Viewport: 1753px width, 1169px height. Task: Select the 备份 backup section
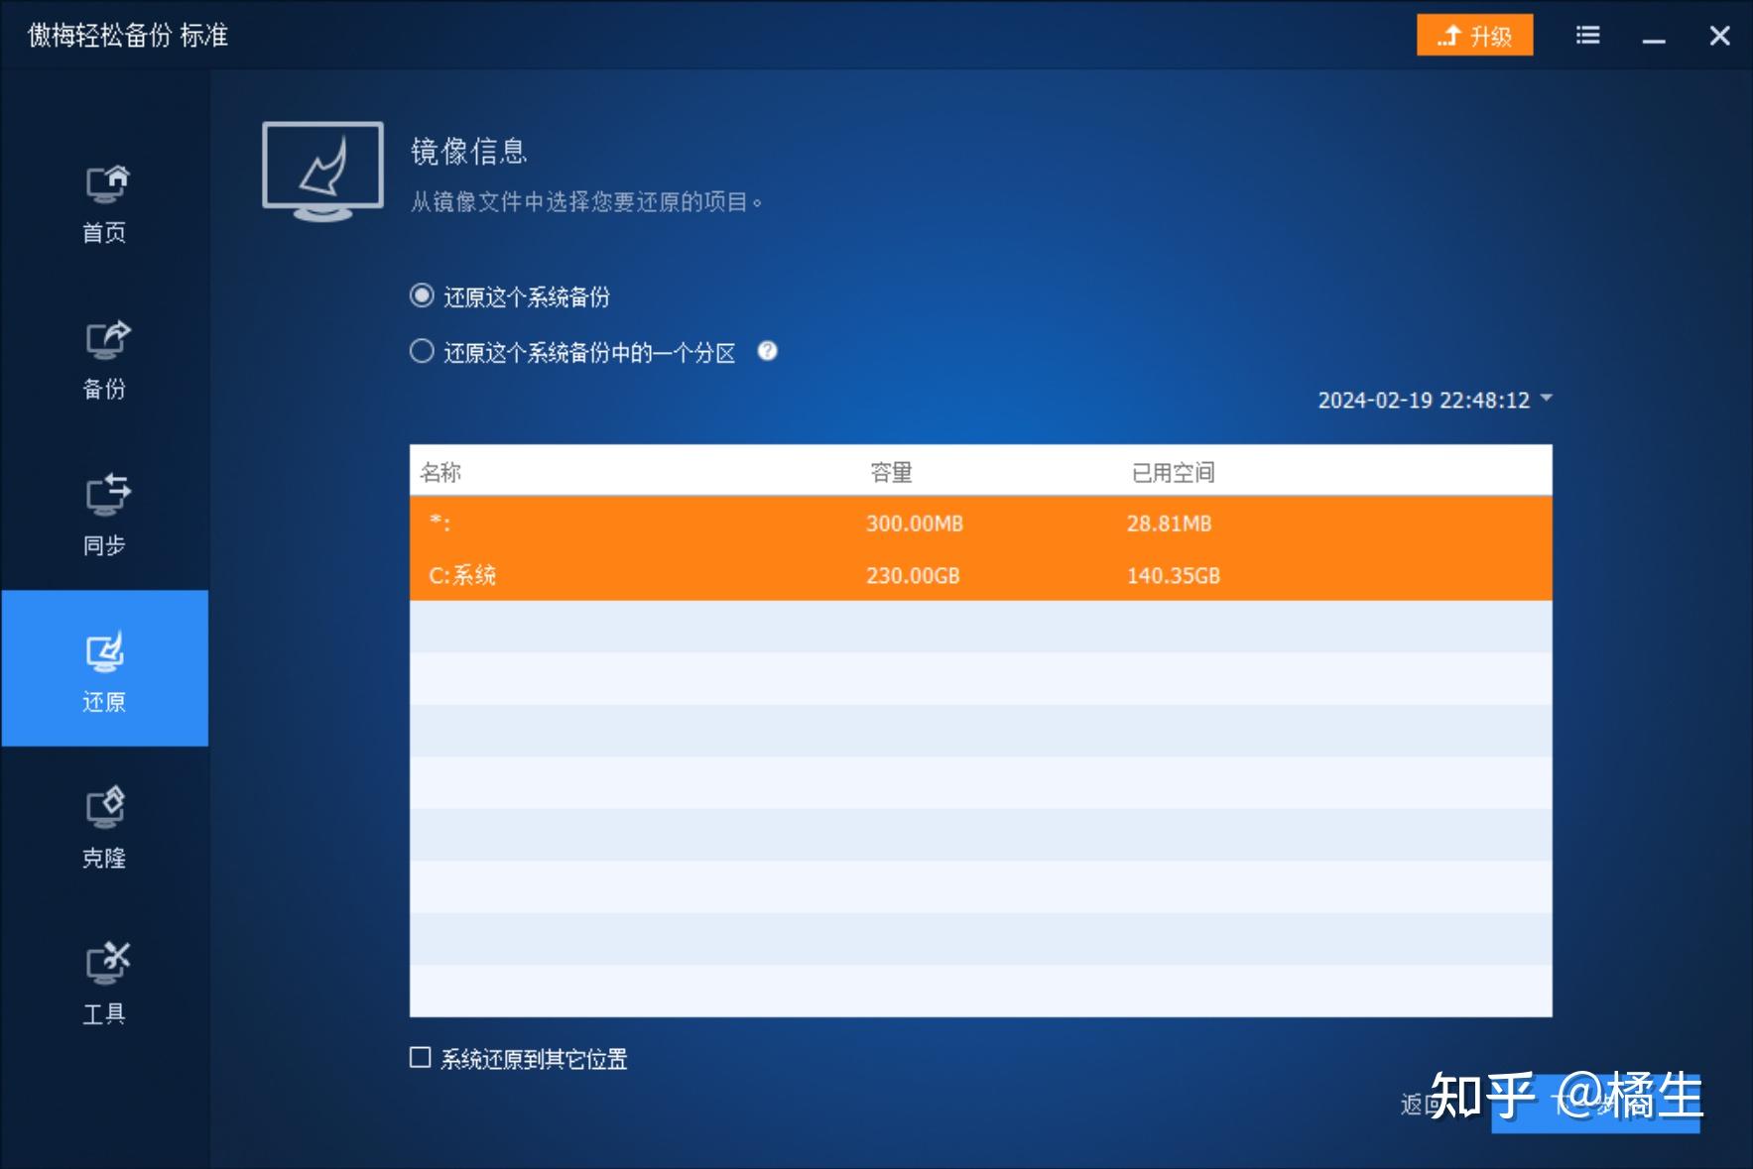106,360
